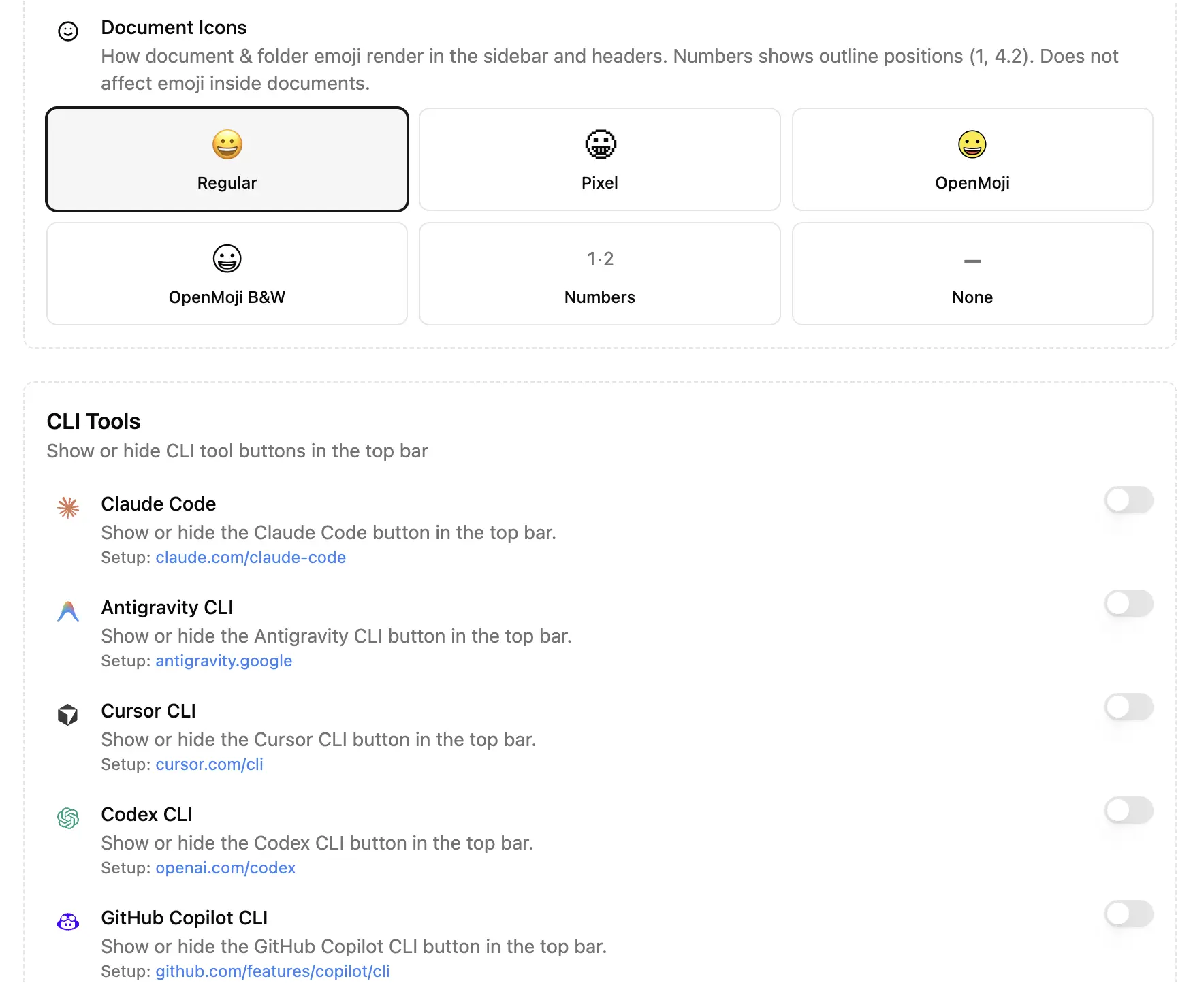Enable the Claude Code toggle
This screenshot has width=1193, height=983.
coord(1128,500)
